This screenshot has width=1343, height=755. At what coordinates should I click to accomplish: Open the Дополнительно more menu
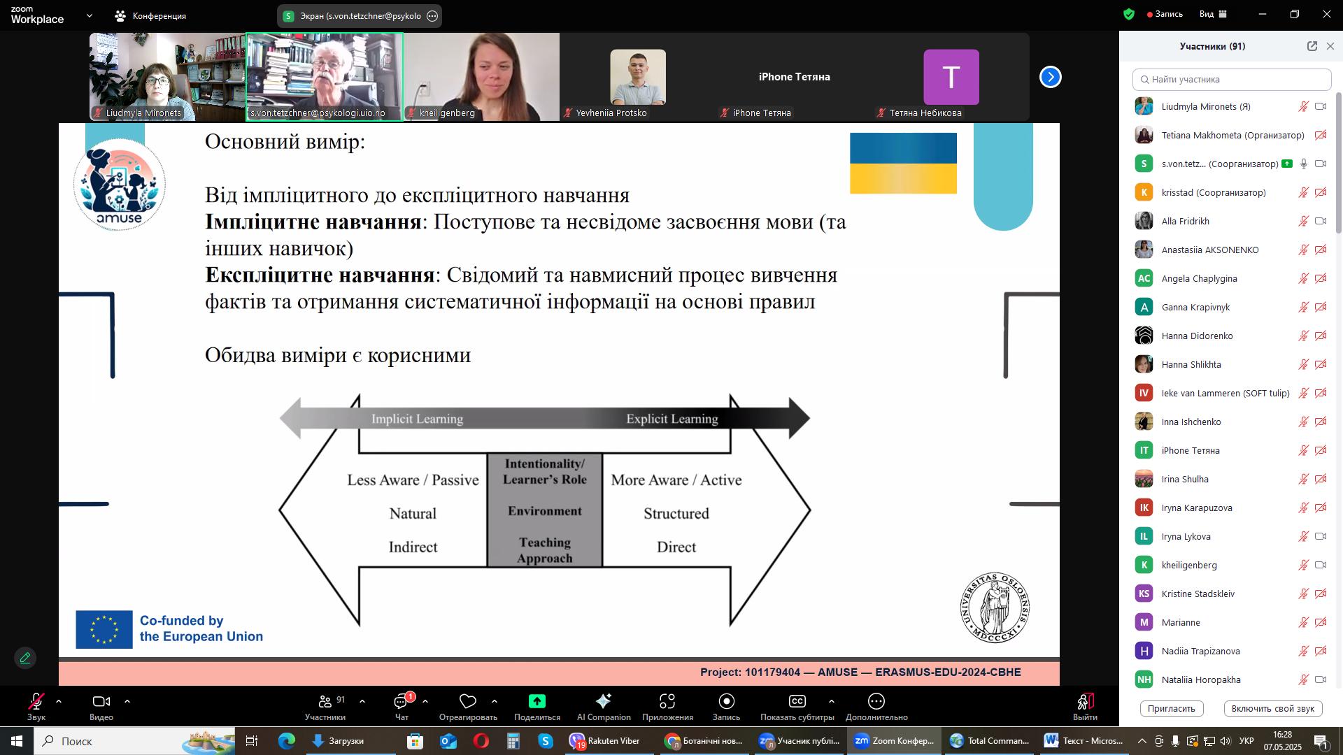pyautogui.click(x=876, y=707)
